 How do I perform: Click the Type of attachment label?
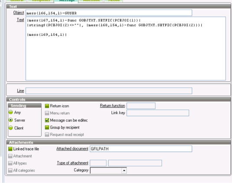pos(72,163)
